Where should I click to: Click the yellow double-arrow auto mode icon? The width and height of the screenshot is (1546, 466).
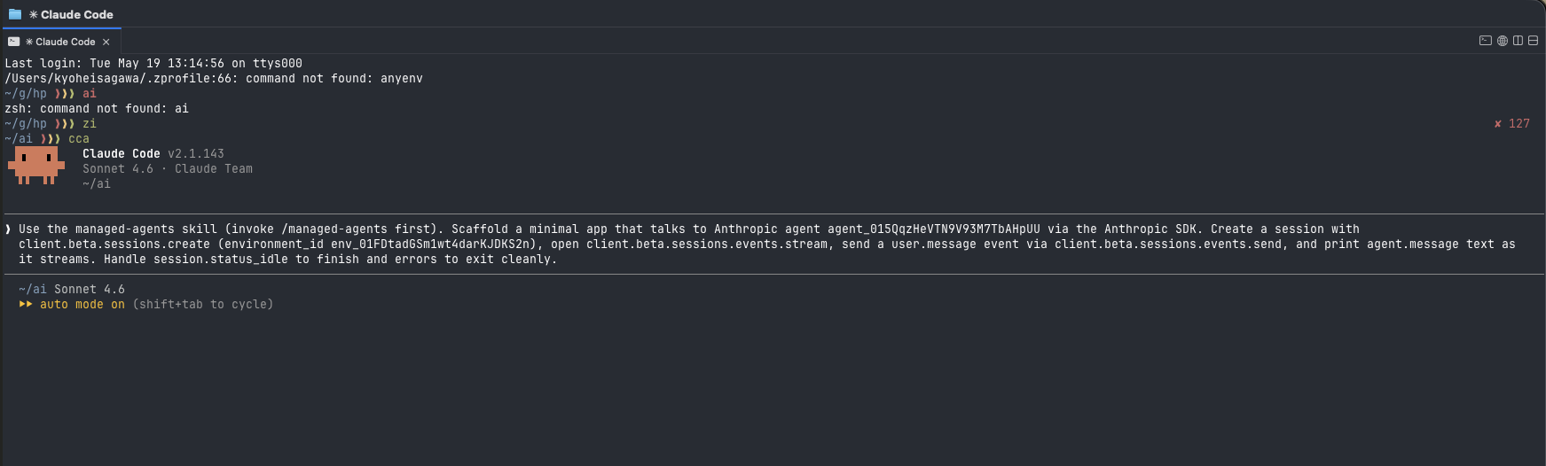[26, 304]
